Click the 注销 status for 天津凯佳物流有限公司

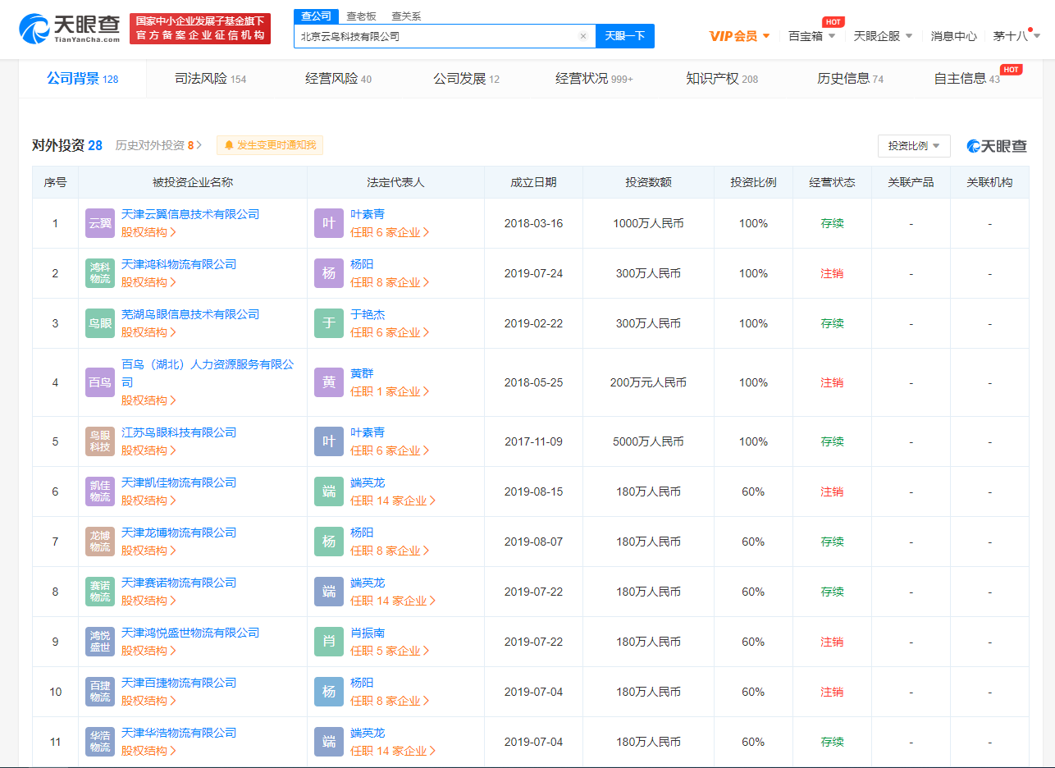[832, 491]
